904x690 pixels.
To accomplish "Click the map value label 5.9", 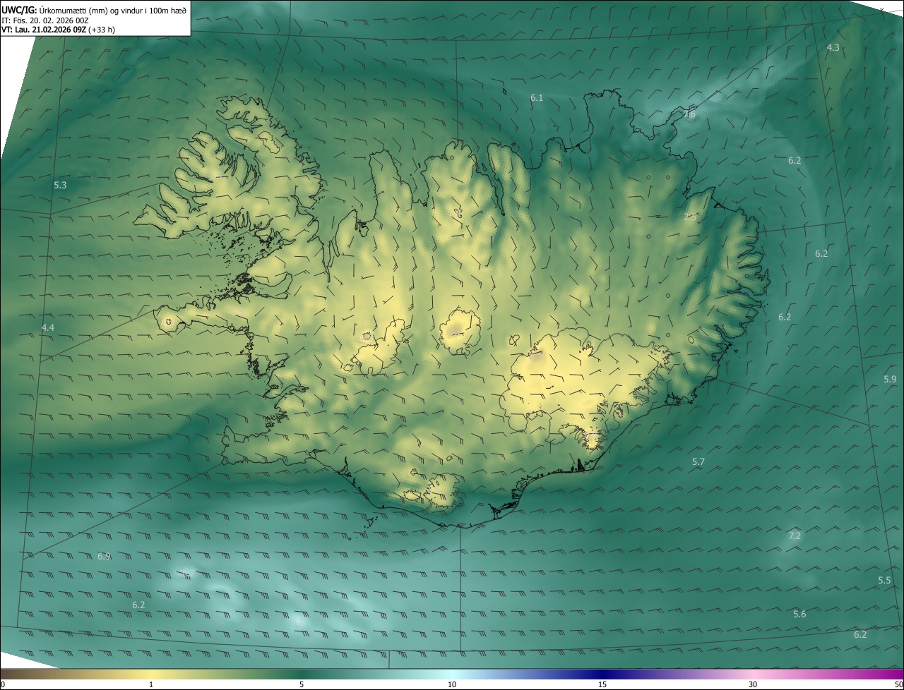I will 890,379.
